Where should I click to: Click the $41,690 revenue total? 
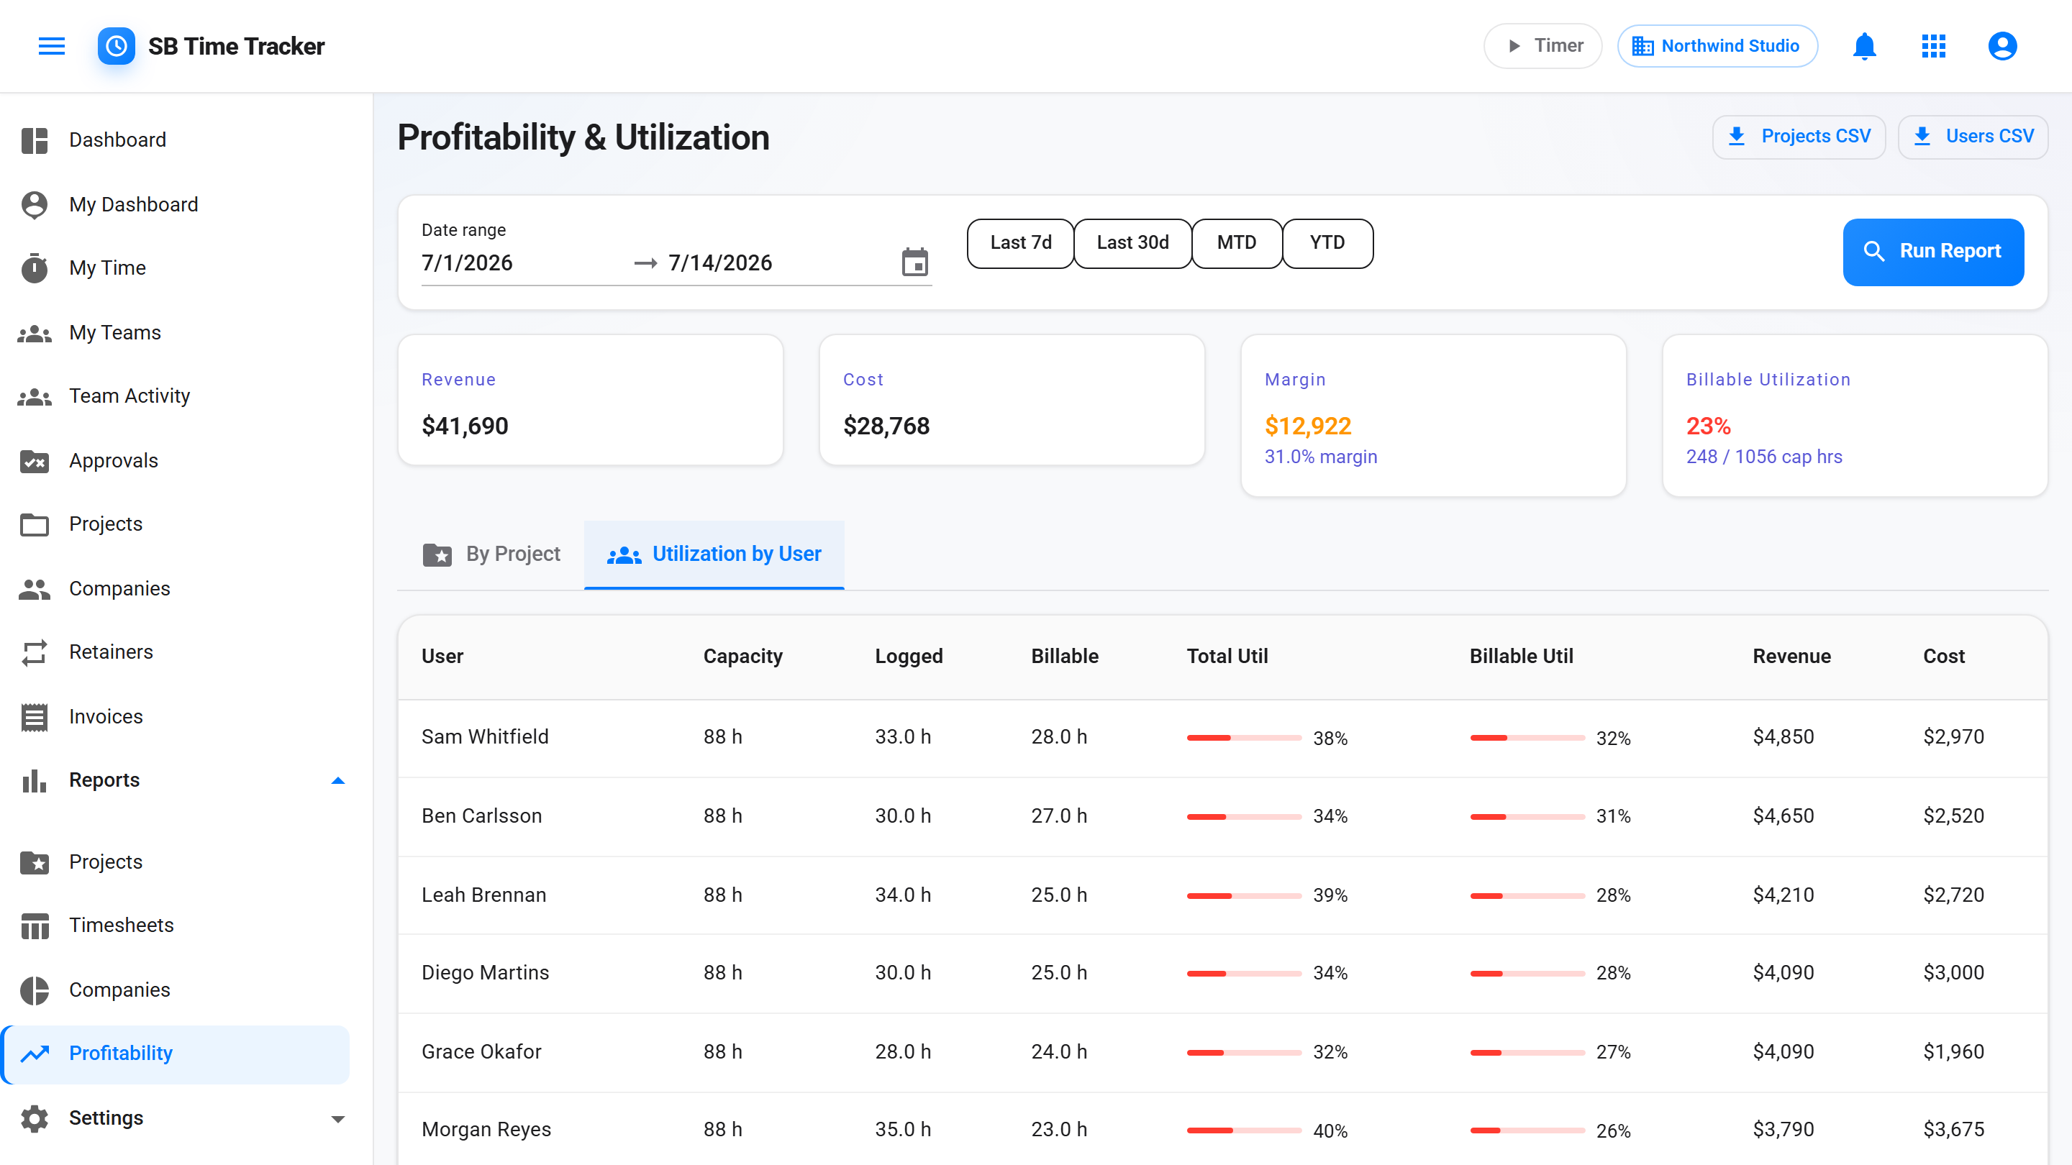click(464, 426)
